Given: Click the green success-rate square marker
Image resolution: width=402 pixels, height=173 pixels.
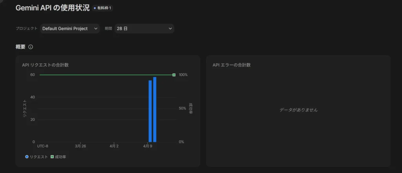Looking at the screenshot, I should (174, 75).
